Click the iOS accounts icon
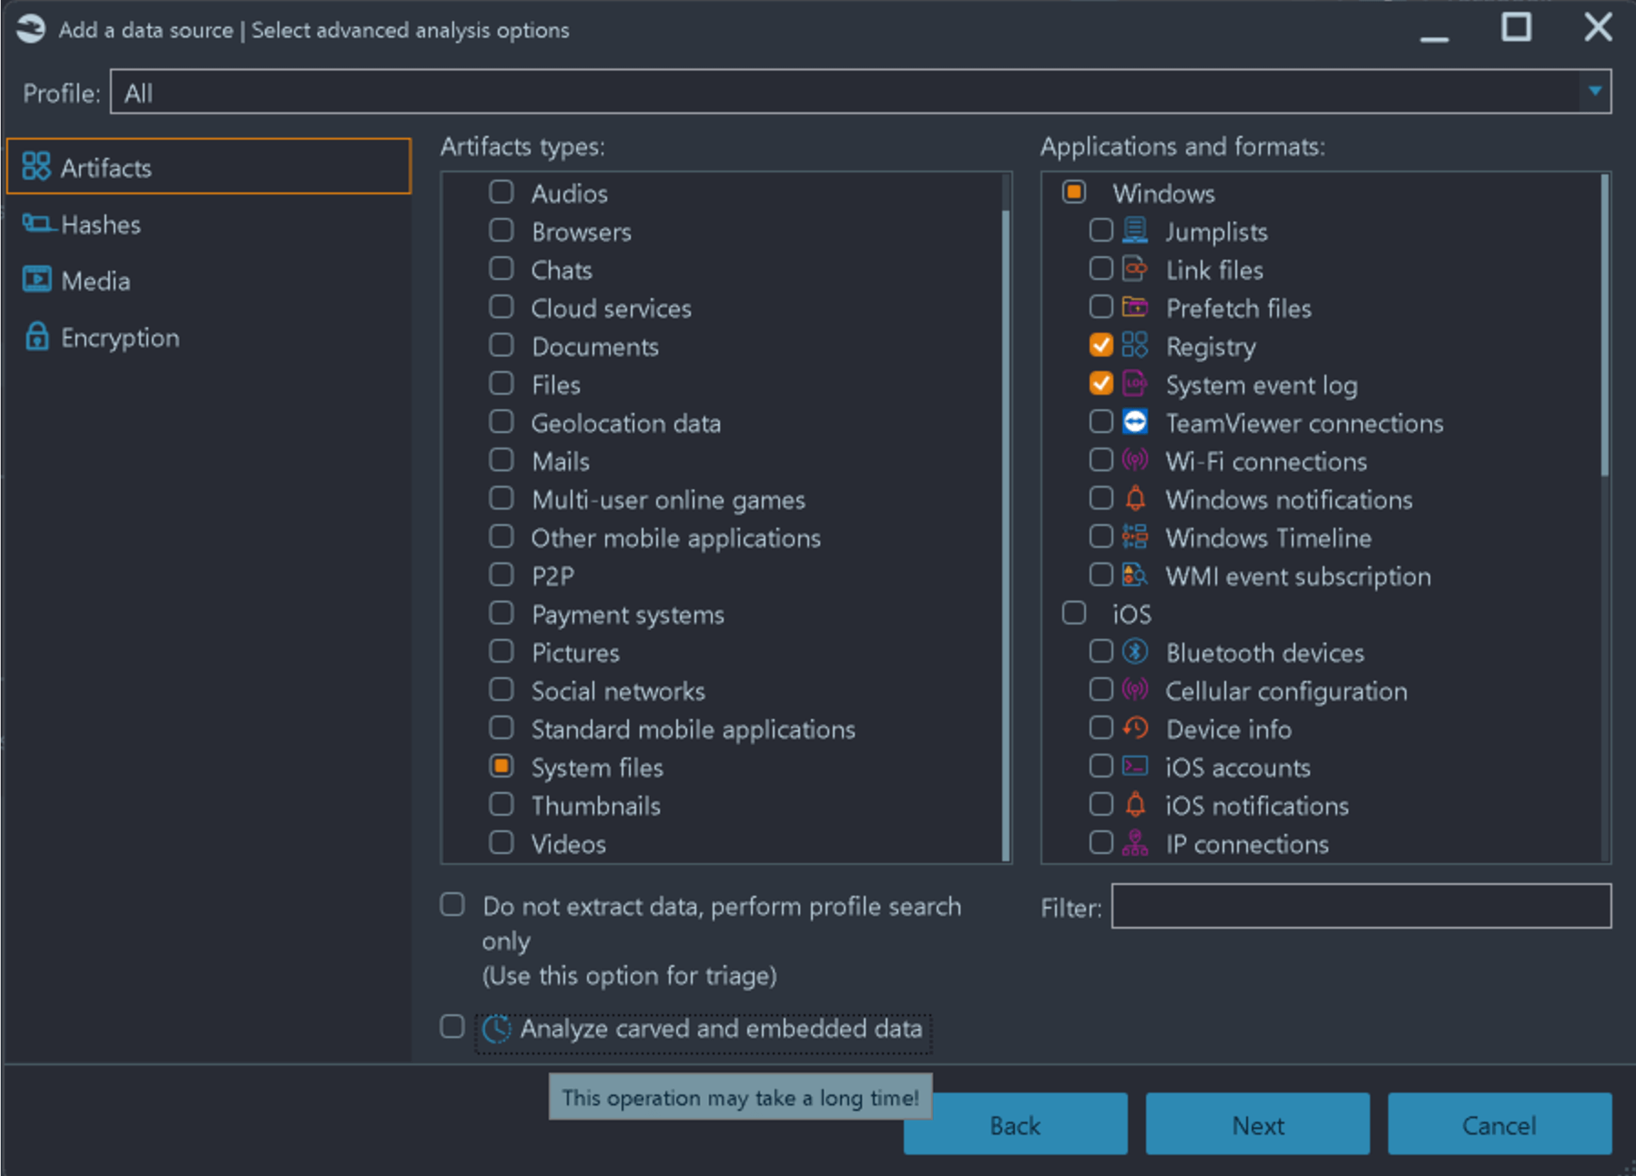 pyautogui.click(x=1135, y=766)
